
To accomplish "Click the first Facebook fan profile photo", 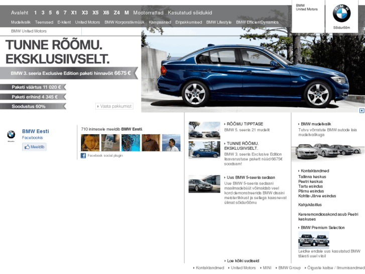I will (90, 143).
